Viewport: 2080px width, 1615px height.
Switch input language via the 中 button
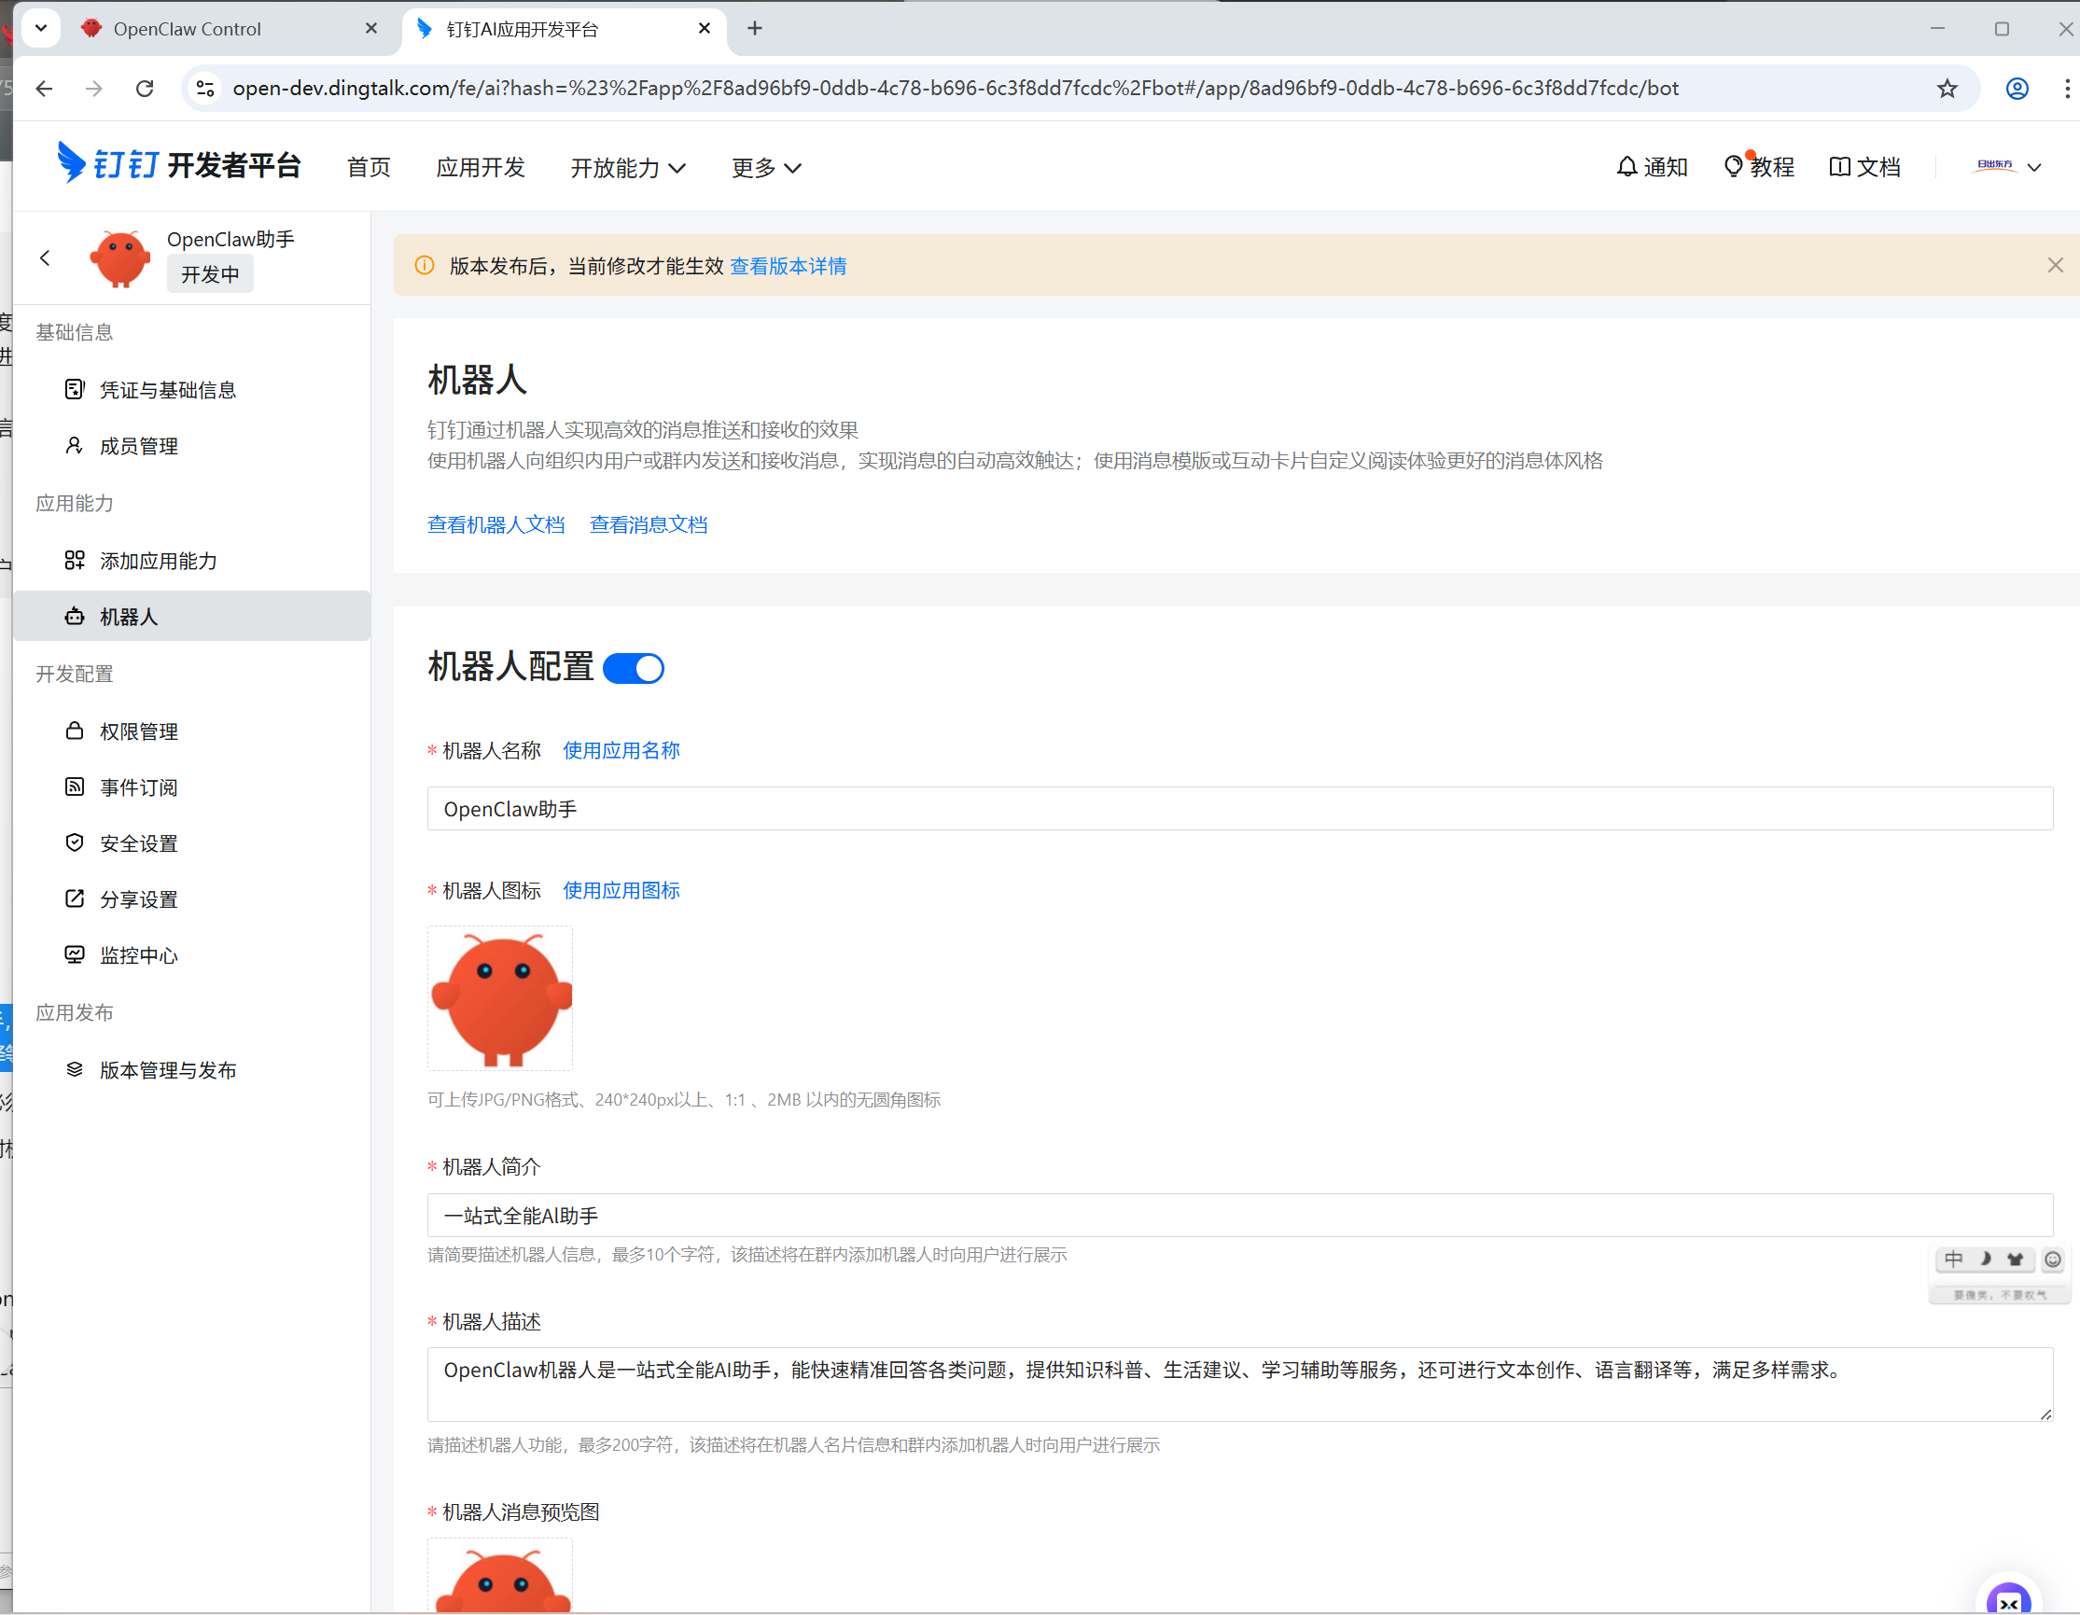tap(1953, 1259)
